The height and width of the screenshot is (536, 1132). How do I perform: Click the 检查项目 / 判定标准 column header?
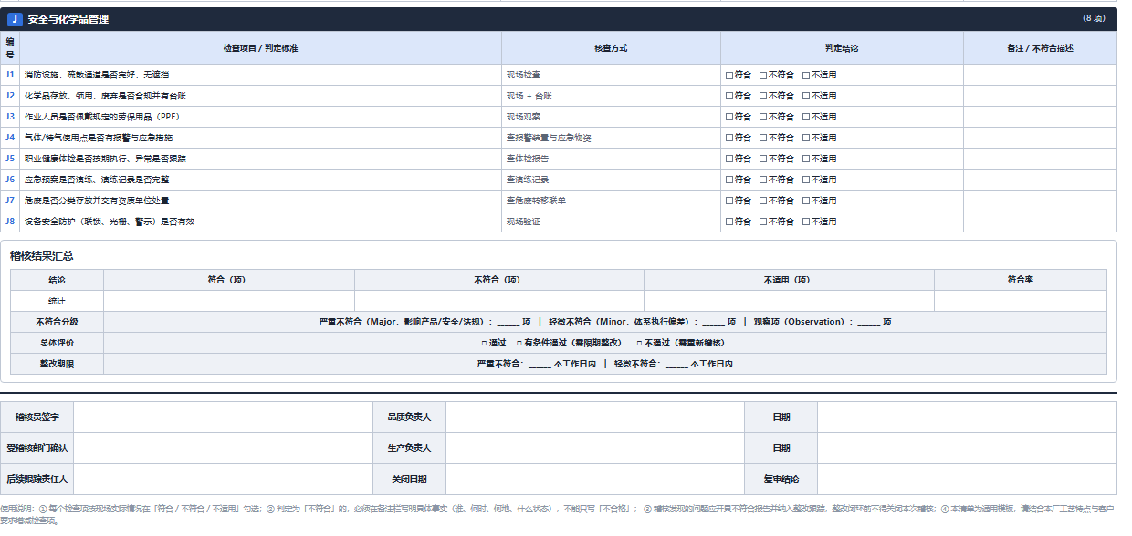pyautogui.click(x=261, y=48)
